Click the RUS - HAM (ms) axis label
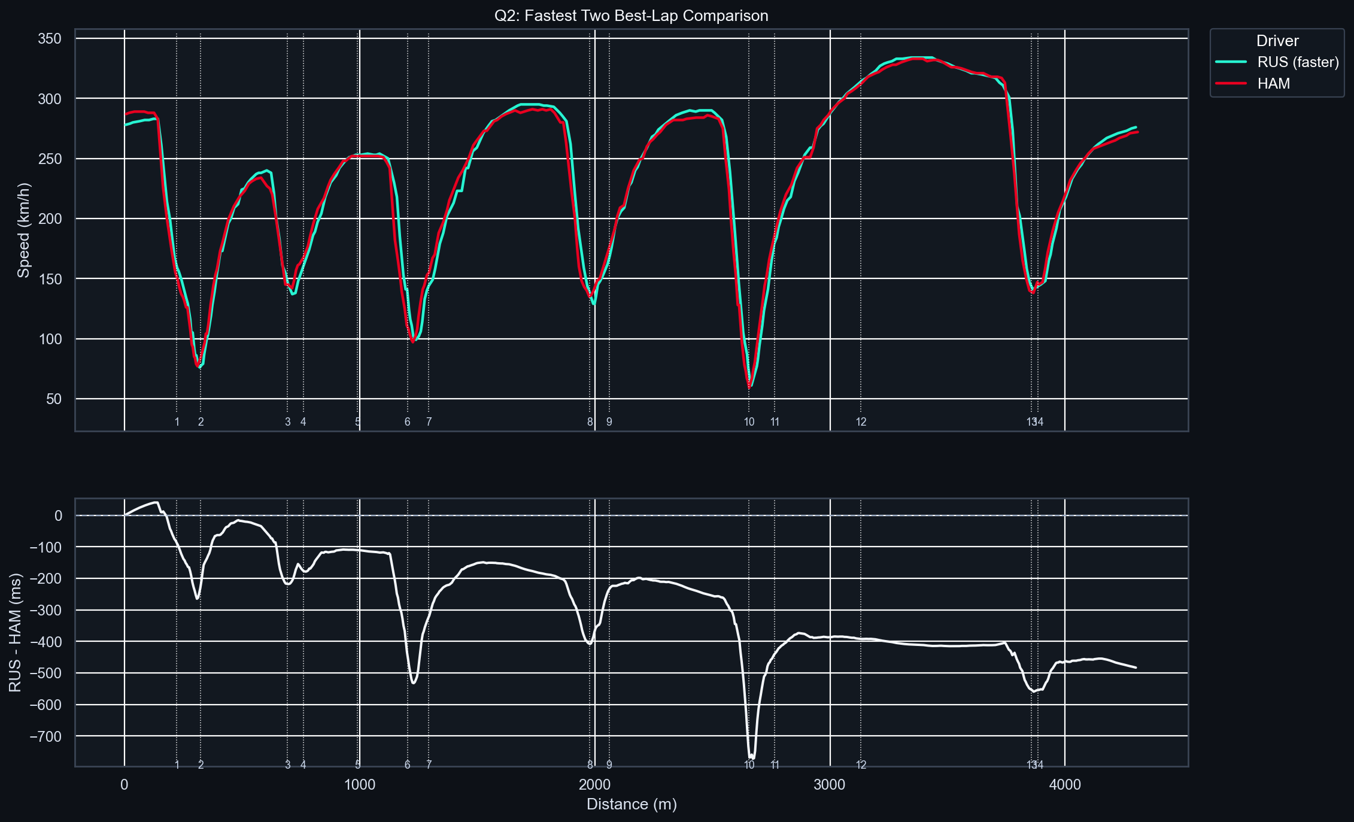Screen dimensions: 1354x822 tap(16, 633)
